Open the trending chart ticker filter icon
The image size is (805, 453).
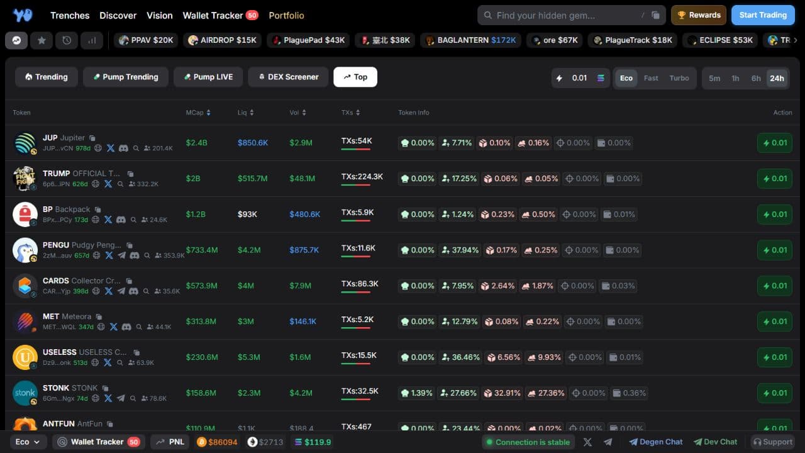point(16,40)
